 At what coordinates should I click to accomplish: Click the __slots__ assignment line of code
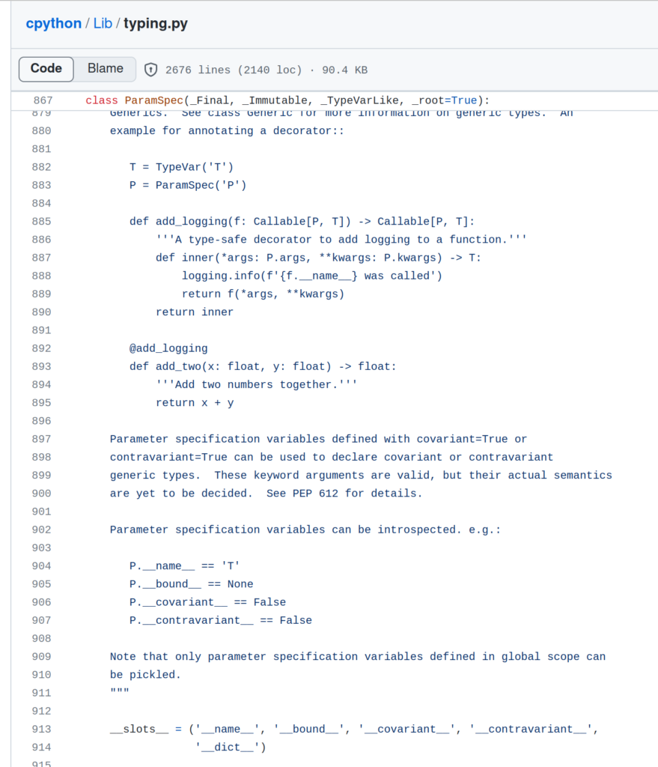click(x=354, y=729)
